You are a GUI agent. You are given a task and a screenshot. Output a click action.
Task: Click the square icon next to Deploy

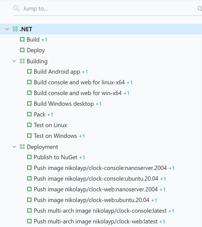click(x=22, y=50)
